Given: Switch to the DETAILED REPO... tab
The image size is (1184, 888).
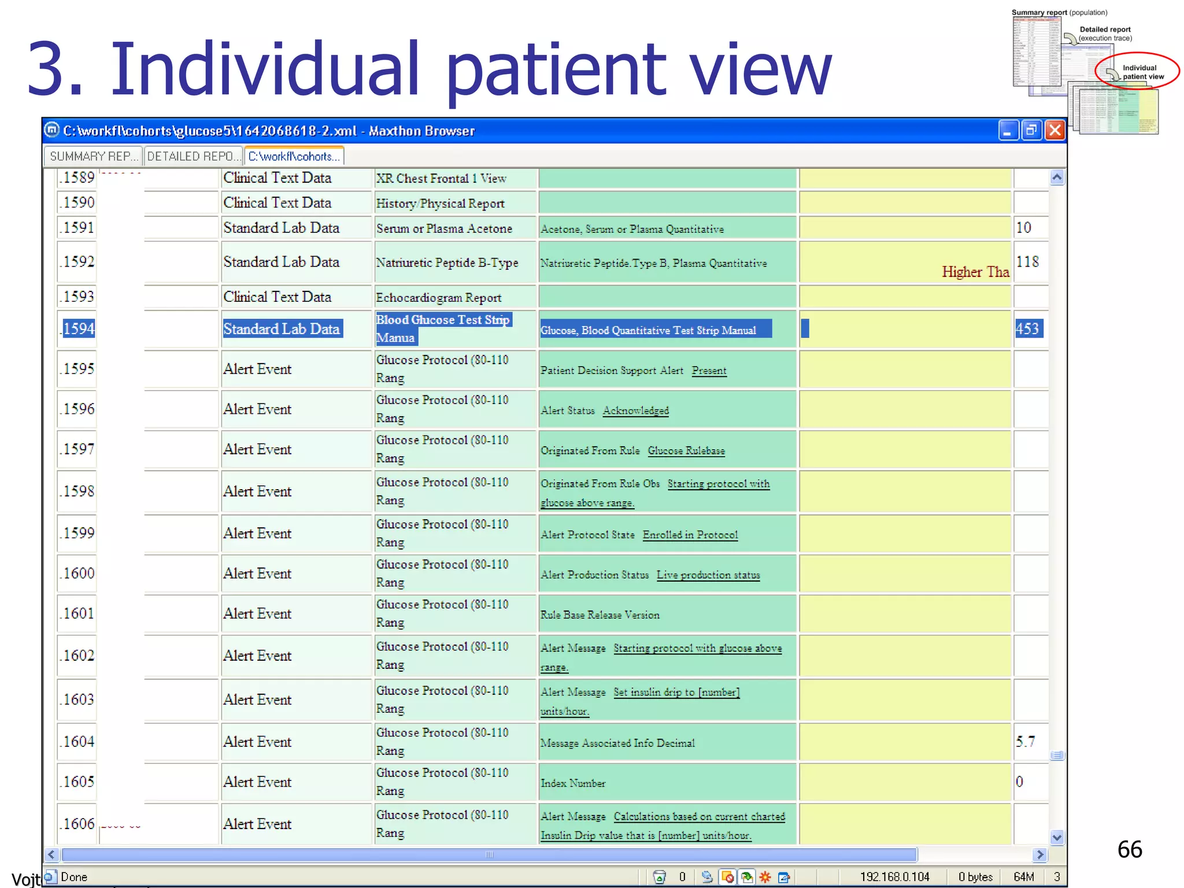Looking at the screenshot, I should click(193, 156).
